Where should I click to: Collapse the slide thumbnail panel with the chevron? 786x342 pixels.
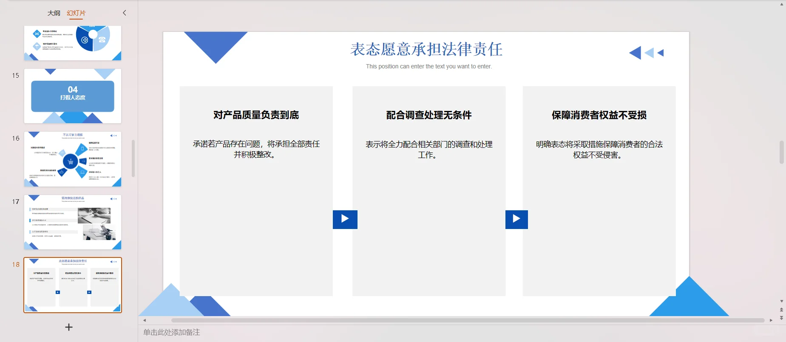125,13
